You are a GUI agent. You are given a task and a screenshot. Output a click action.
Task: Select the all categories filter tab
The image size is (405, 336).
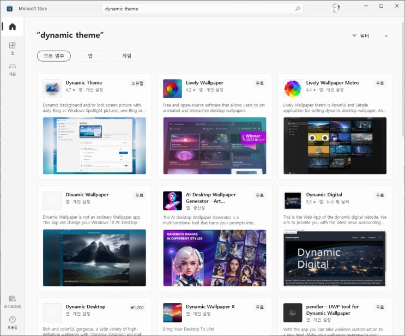pos(54,56)
